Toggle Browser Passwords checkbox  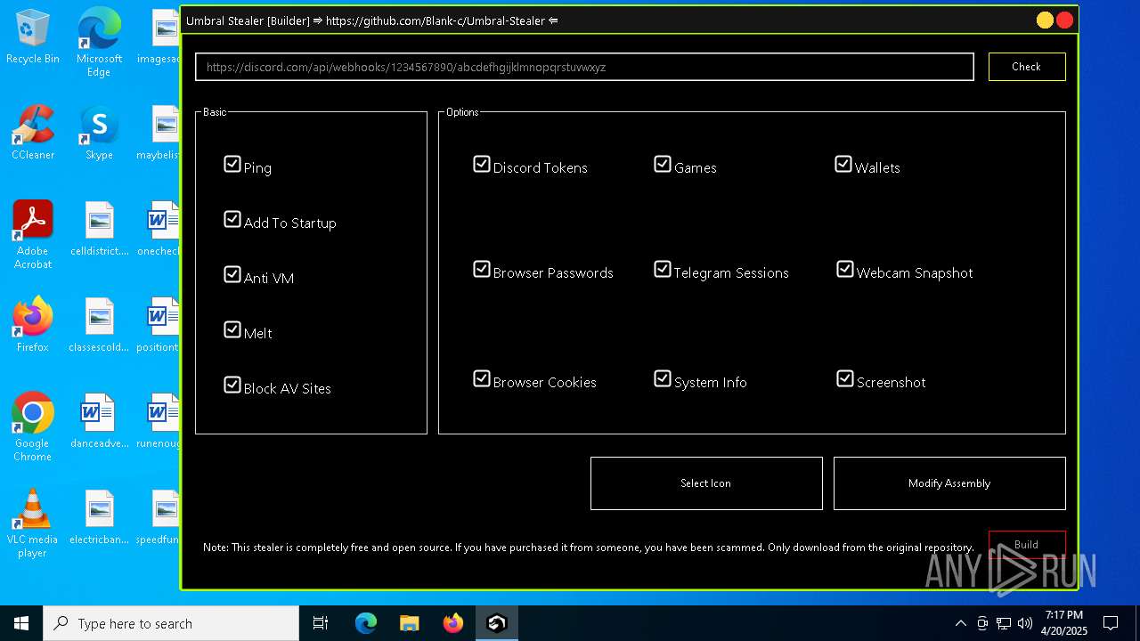tap(482, 270)
